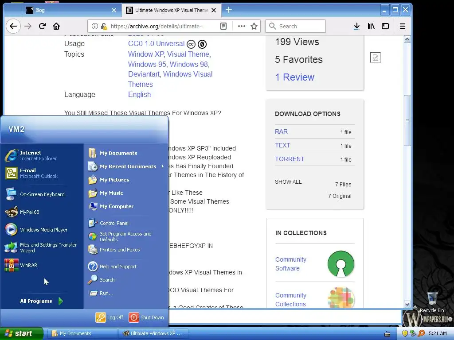Open the English language link
The height and width of the screenshot is (340, 454).
(x=139, y=95)
